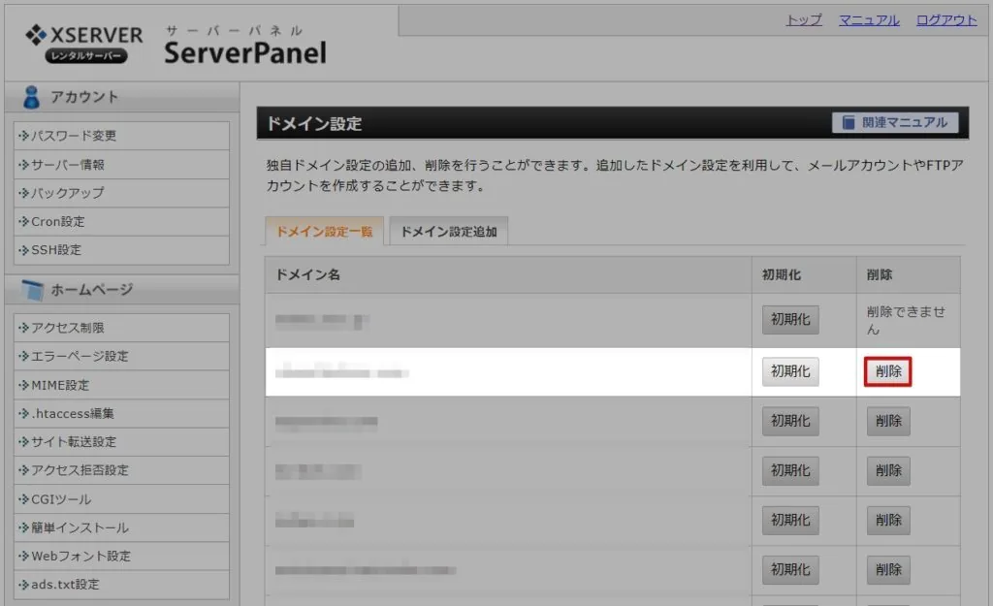Viewport: 993px width, 606px height.
Task: Click the アカウント person icon
Action: tap(31, 97)
